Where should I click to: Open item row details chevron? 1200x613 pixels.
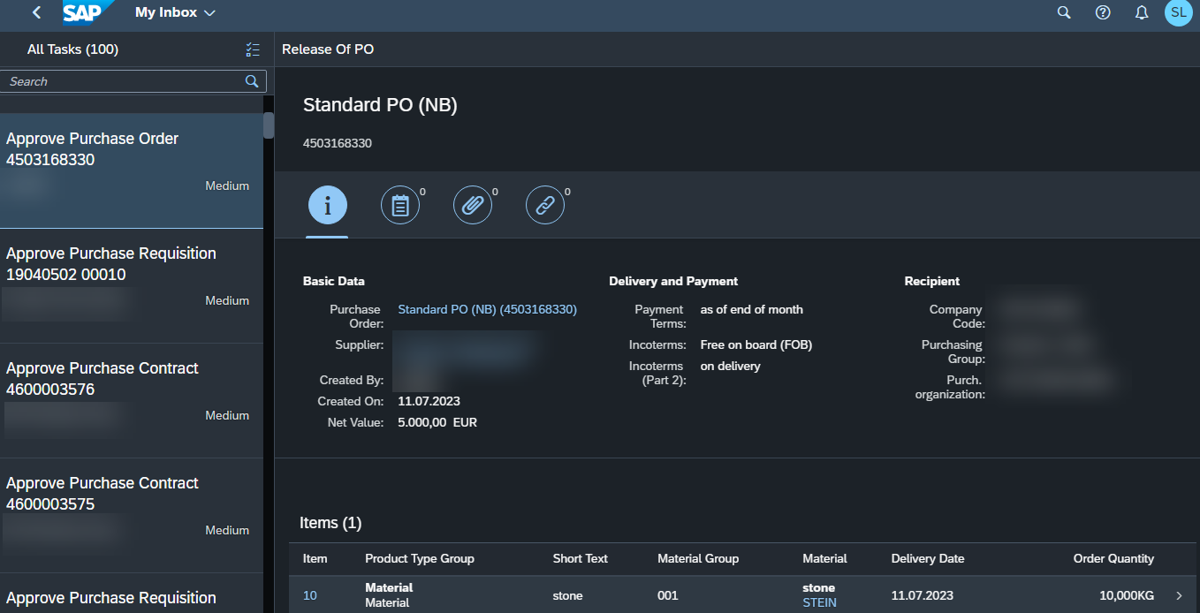1180,595
